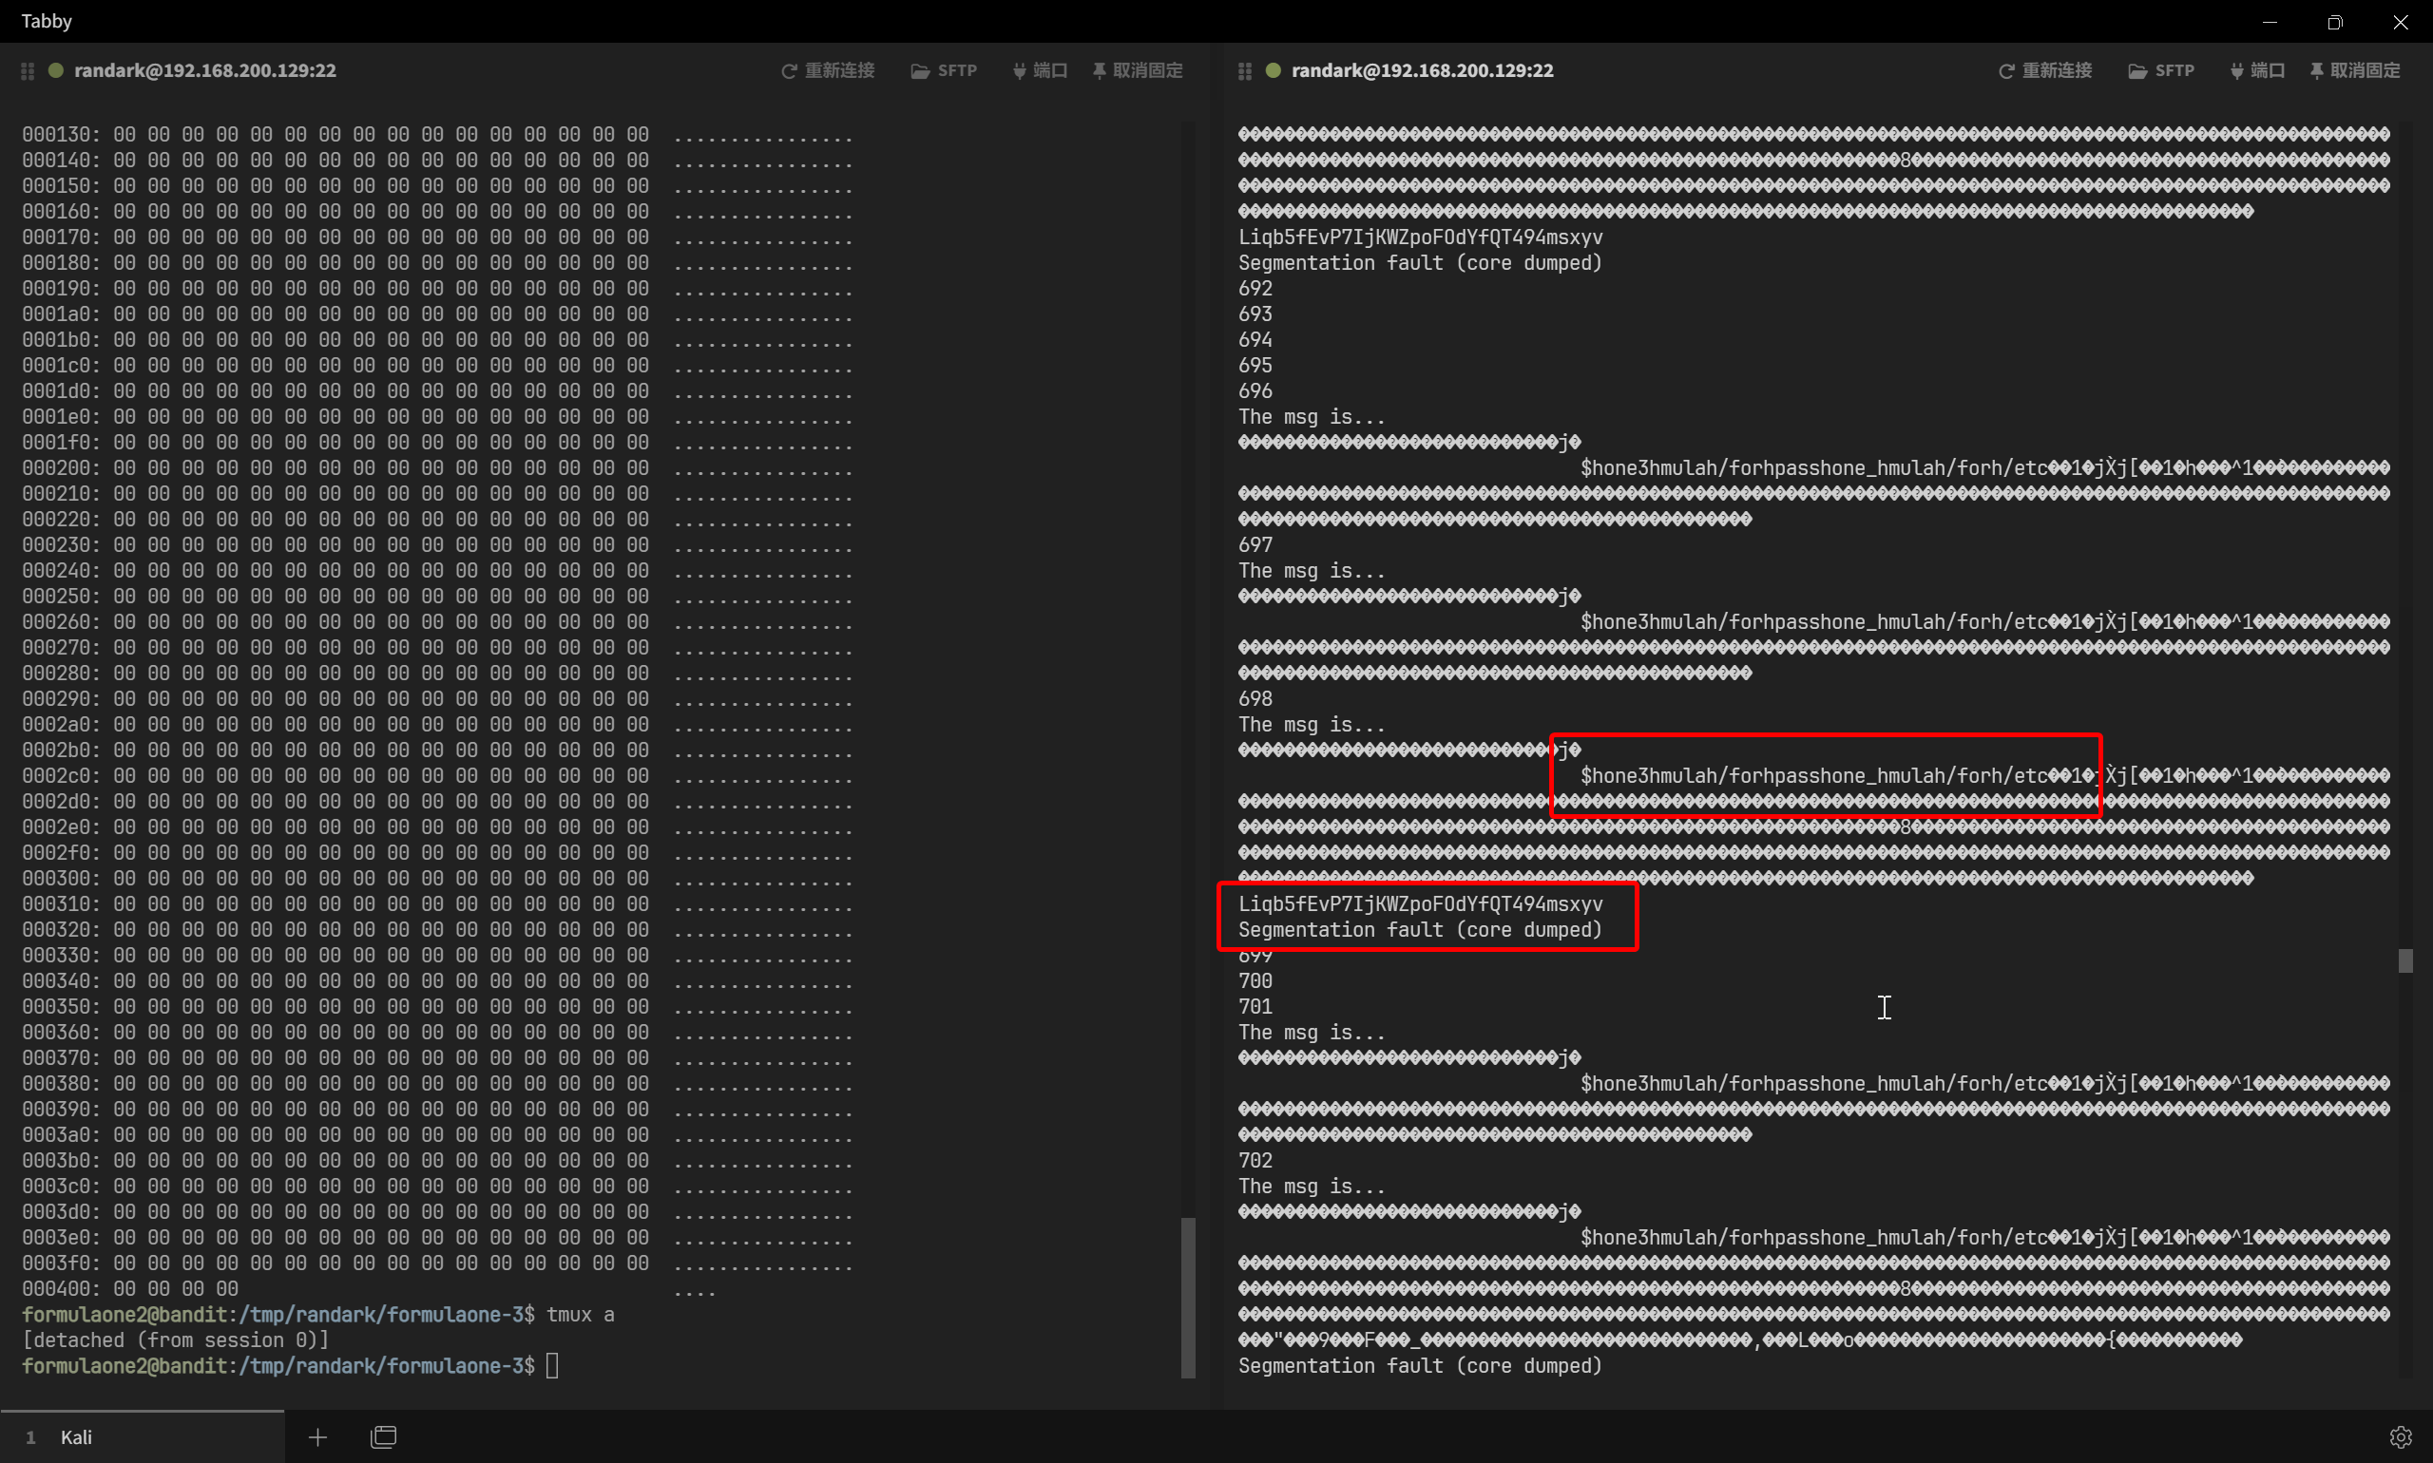The height and width of the screenshot is (1463, 2433).
Task: Open Tabby settings gear icon
Action: [x=2401, y=1437]
